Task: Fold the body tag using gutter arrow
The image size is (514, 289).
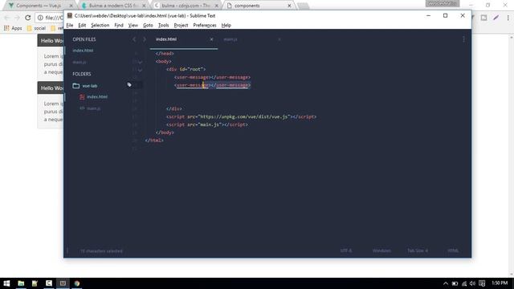Action: click(x=140, y=62)
